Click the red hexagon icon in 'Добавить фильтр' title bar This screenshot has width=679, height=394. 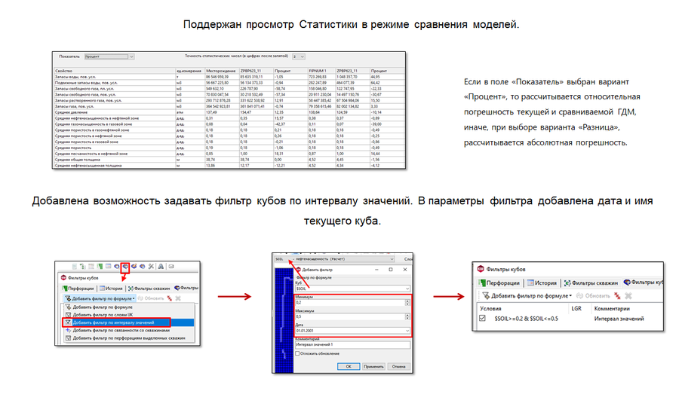[x=298, y=270]
